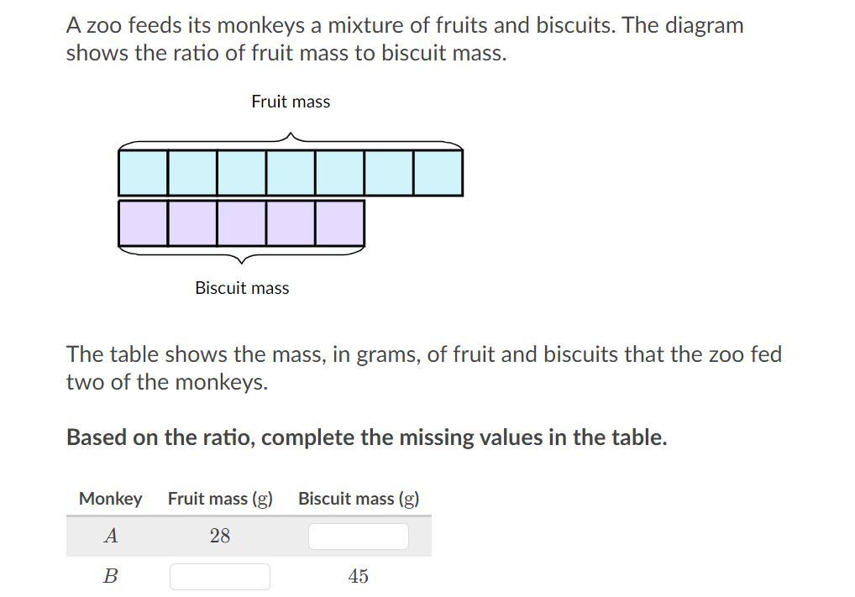
Task: Click the Fruit mass input for Monkey B
Action: click(219, 577)
